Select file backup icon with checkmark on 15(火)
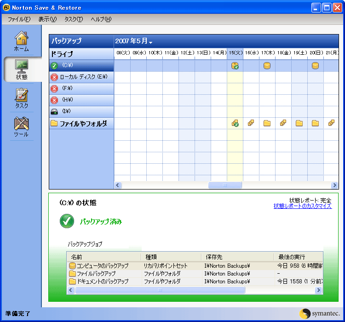Screen dimensions: 345x322 [235, 123]
